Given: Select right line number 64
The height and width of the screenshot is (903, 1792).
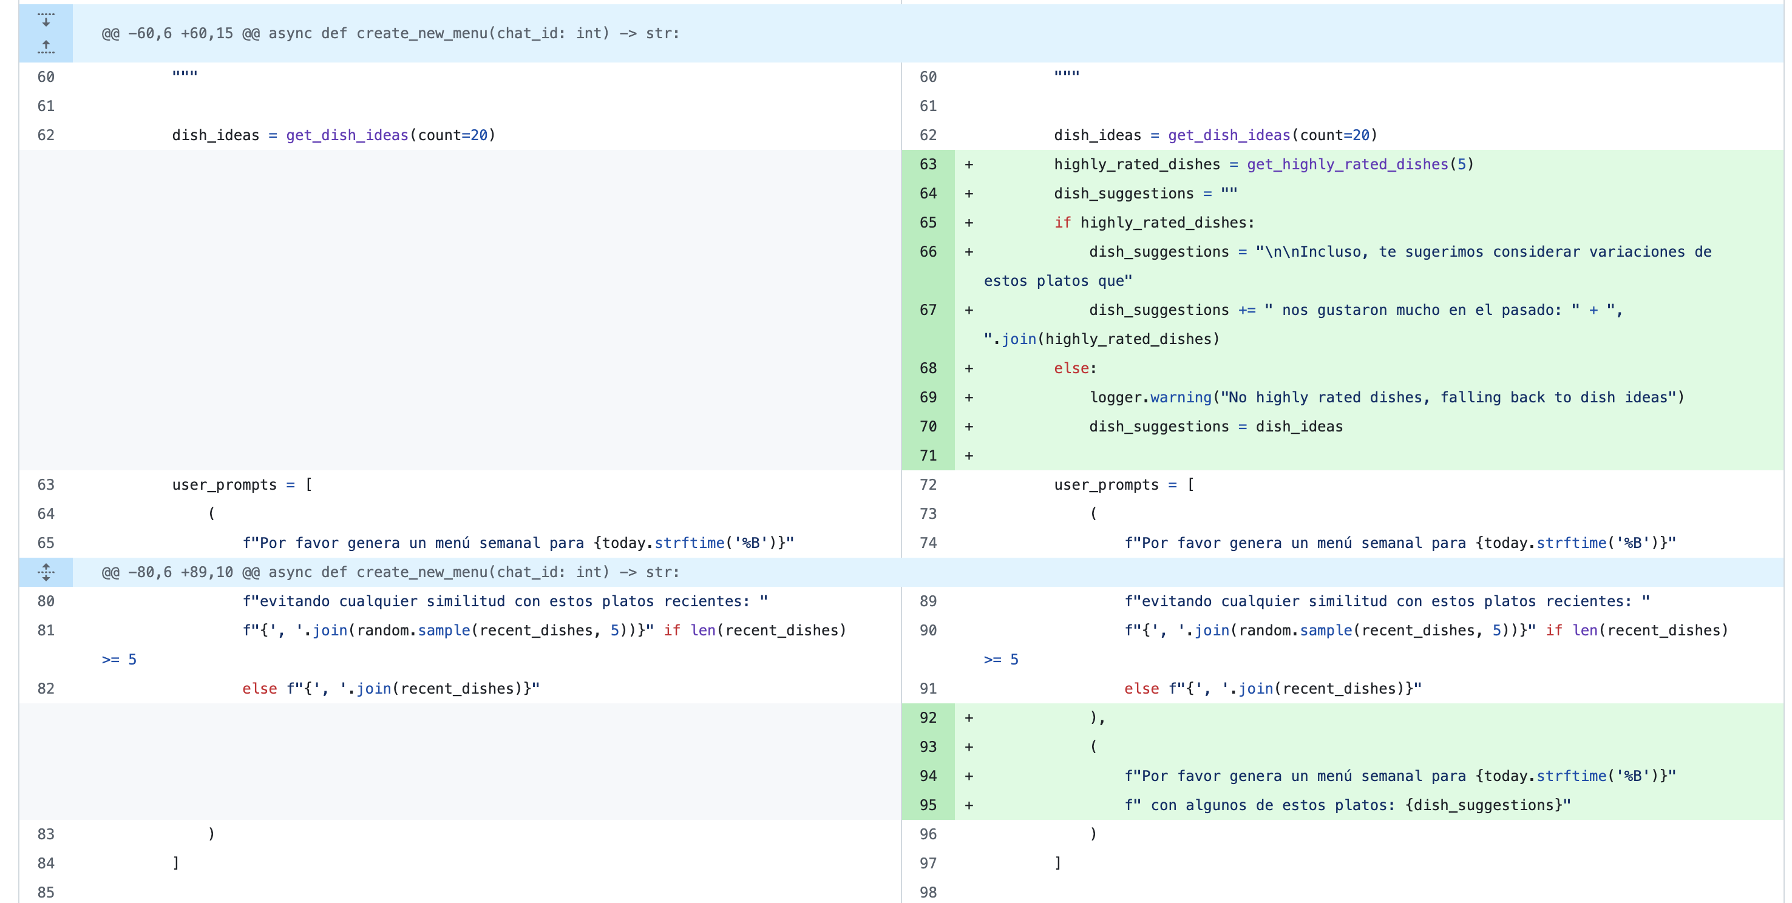Looking at the screenshot, I should [x=928, y=194].
